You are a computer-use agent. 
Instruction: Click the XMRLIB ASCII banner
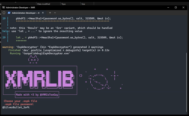tap(40, 80)
